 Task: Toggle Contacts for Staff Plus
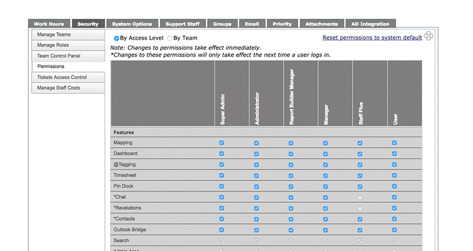[360, 219]
